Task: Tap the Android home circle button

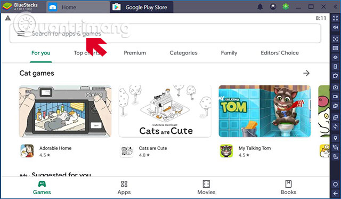Action: click(x=335, y=184)
